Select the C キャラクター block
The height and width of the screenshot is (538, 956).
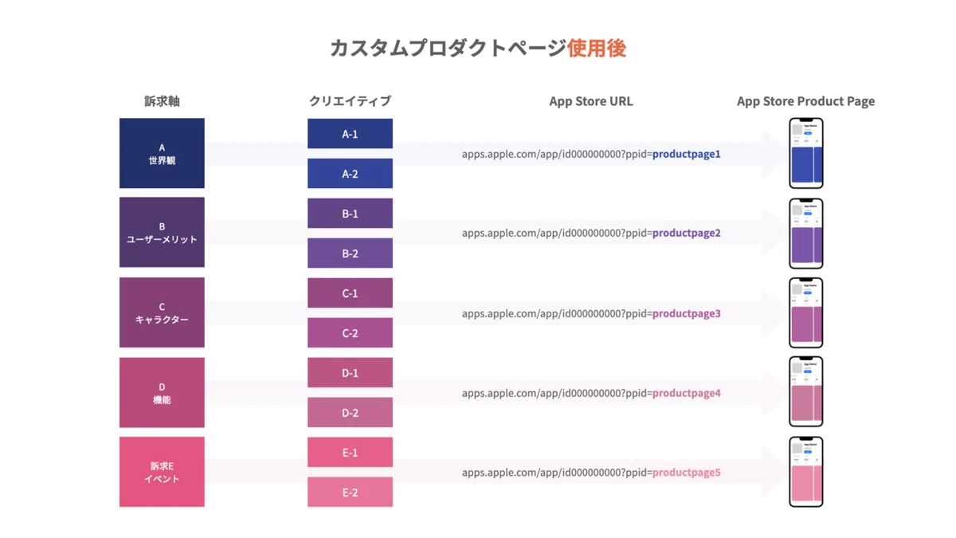tap(162, 312)
